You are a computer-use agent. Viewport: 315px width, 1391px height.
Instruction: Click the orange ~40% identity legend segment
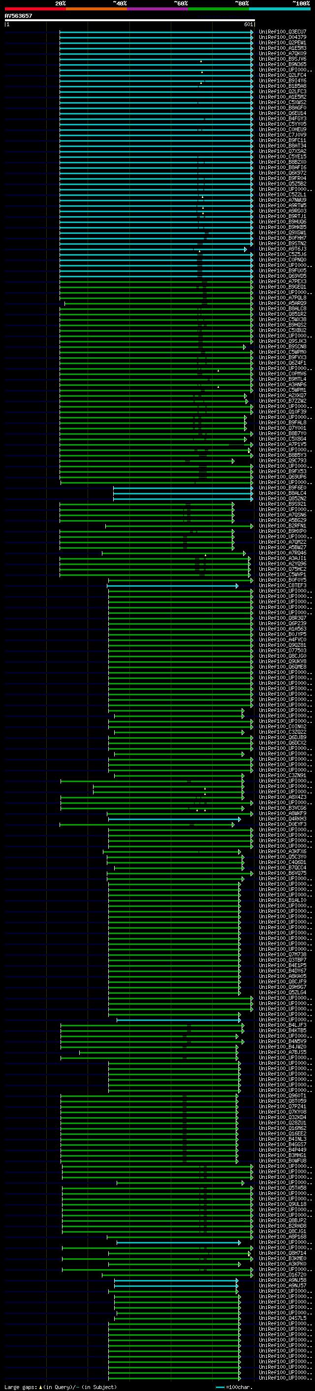[x=96, y=9]
